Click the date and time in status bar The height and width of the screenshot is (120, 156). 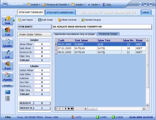tap(141, 117)
